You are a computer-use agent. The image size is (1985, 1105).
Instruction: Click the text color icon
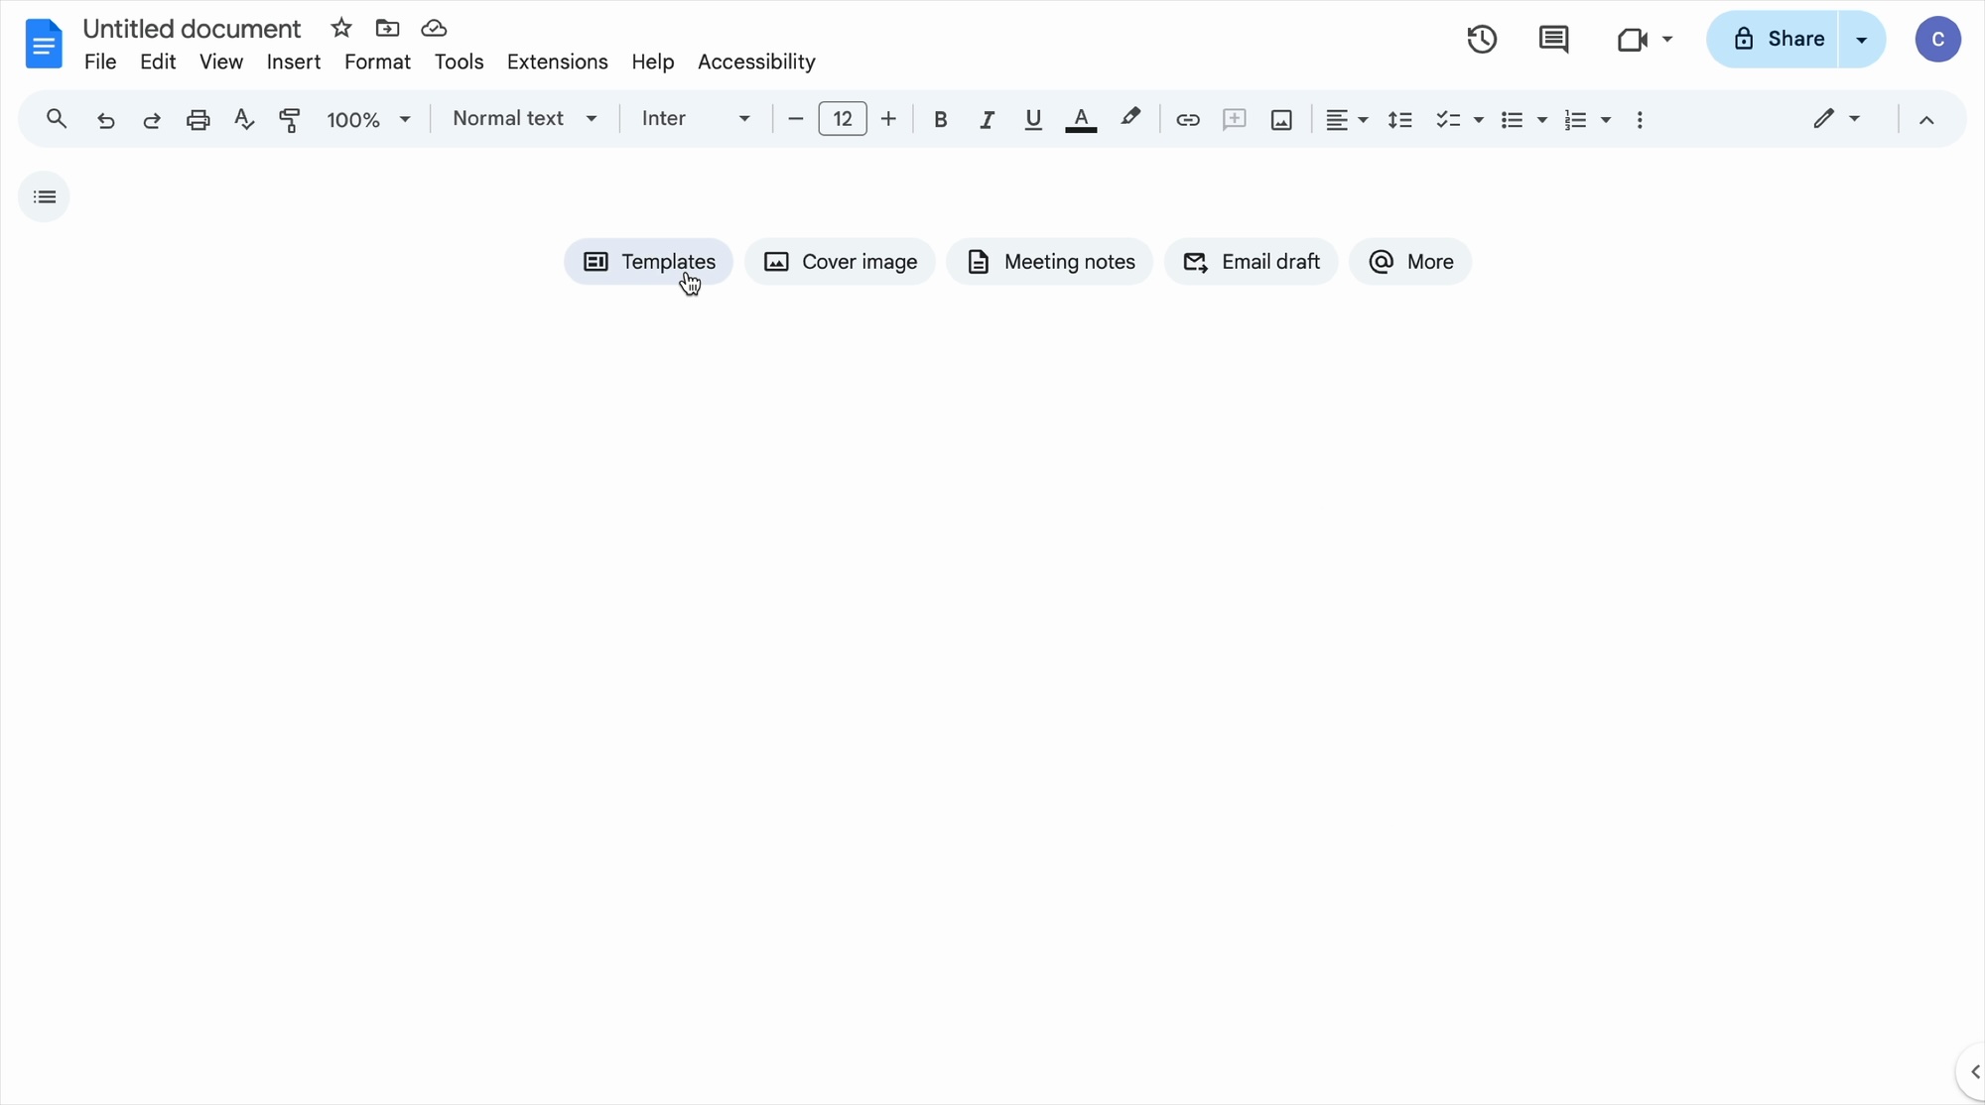1081,118
